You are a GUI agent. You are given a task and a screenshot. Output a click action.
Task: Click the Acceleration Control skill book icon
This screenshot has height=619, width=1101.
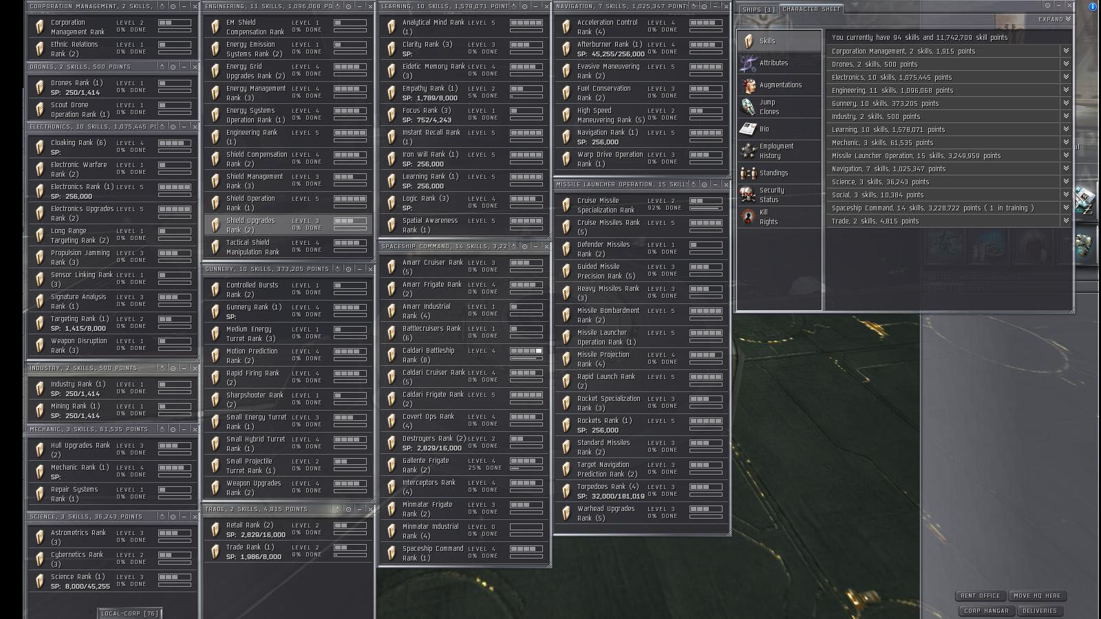566,27
